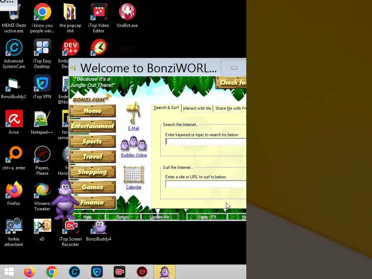
Task: Focus the keyword search input field
Action: tap(206, 142)
